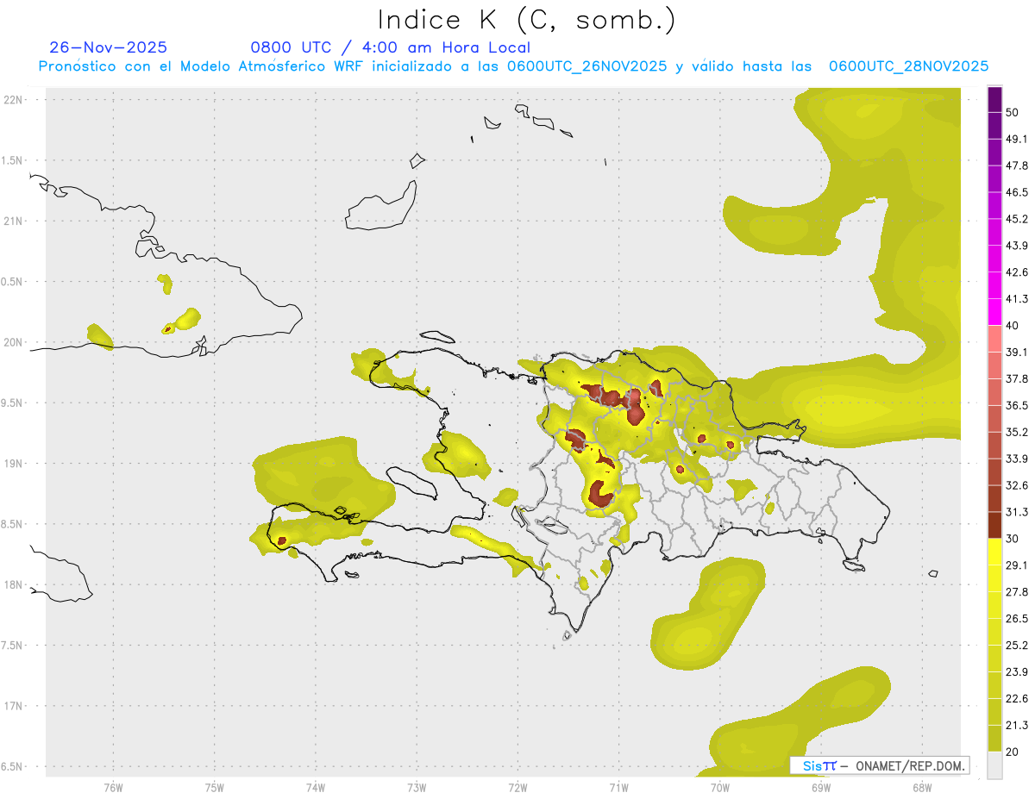This screenshot has width=1035, height=799.
Task: Click the longitude label '74W'
Action: click(x=316, y=787)
